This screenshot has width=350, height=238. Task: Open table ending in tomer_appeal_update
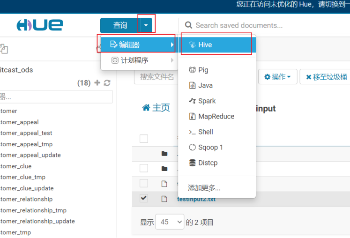tap(30, 155)
